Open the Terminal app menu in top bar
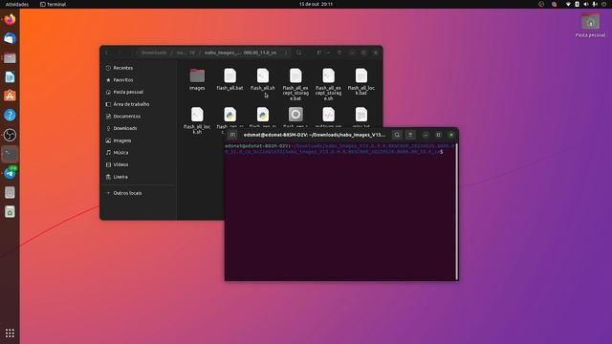Screen dimensions: 612x344 54,4
